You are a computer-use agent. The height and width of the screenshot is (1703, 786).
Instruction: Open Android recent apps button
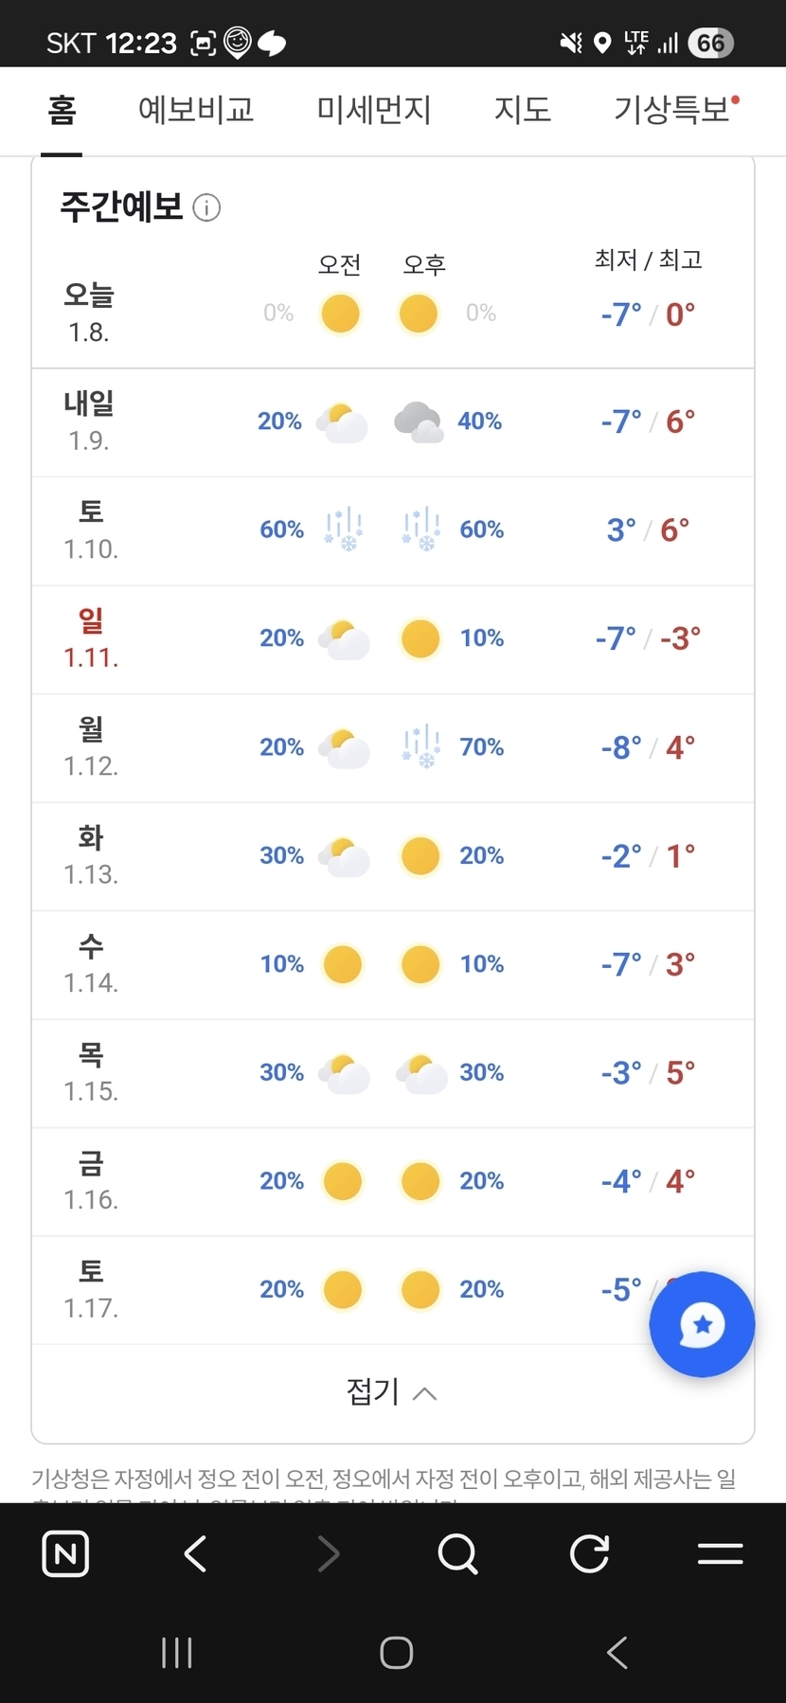177,1653
